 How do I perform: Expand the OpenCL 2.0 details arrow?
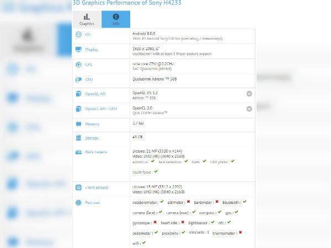pyautogui.click(x=249, y=109)
